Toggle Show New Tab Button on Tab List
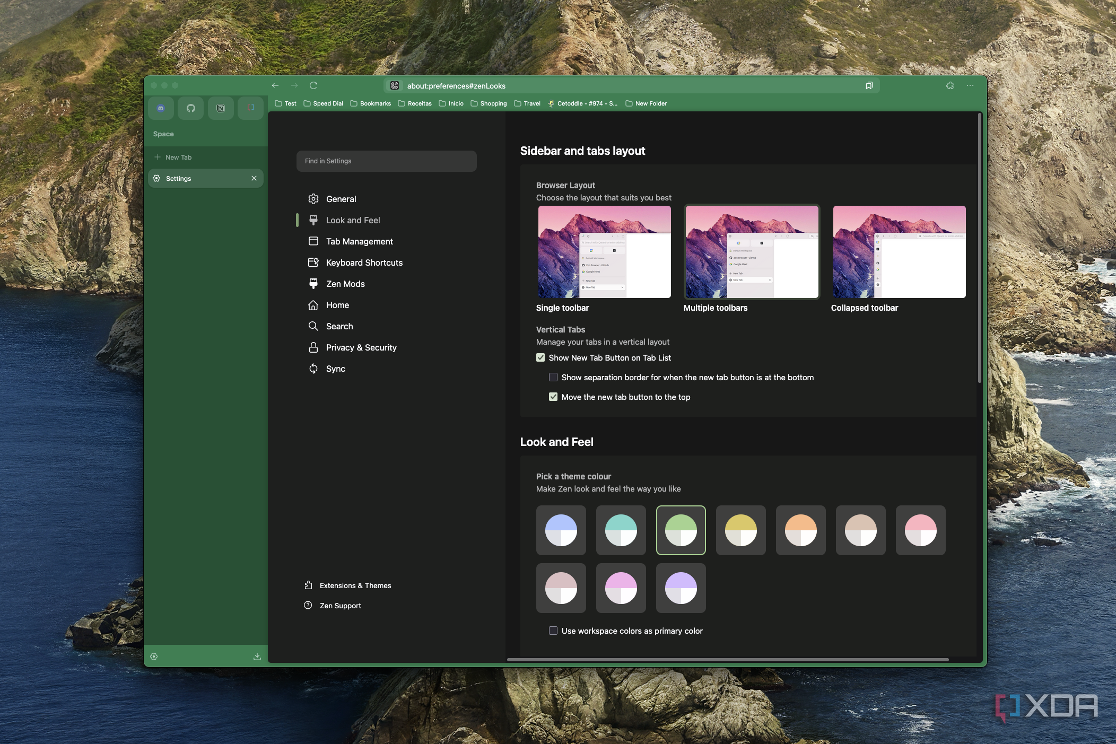 click(540, 357)
